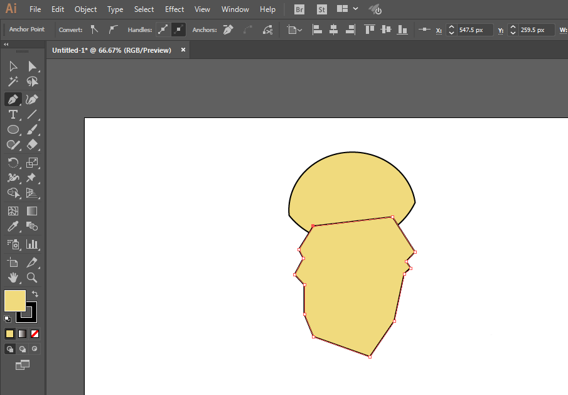Image resolution: width=568 pixels, height=395 pixels.
Task: Enable show handles for multiple selected anchors
Action: (x=163, y=30)
